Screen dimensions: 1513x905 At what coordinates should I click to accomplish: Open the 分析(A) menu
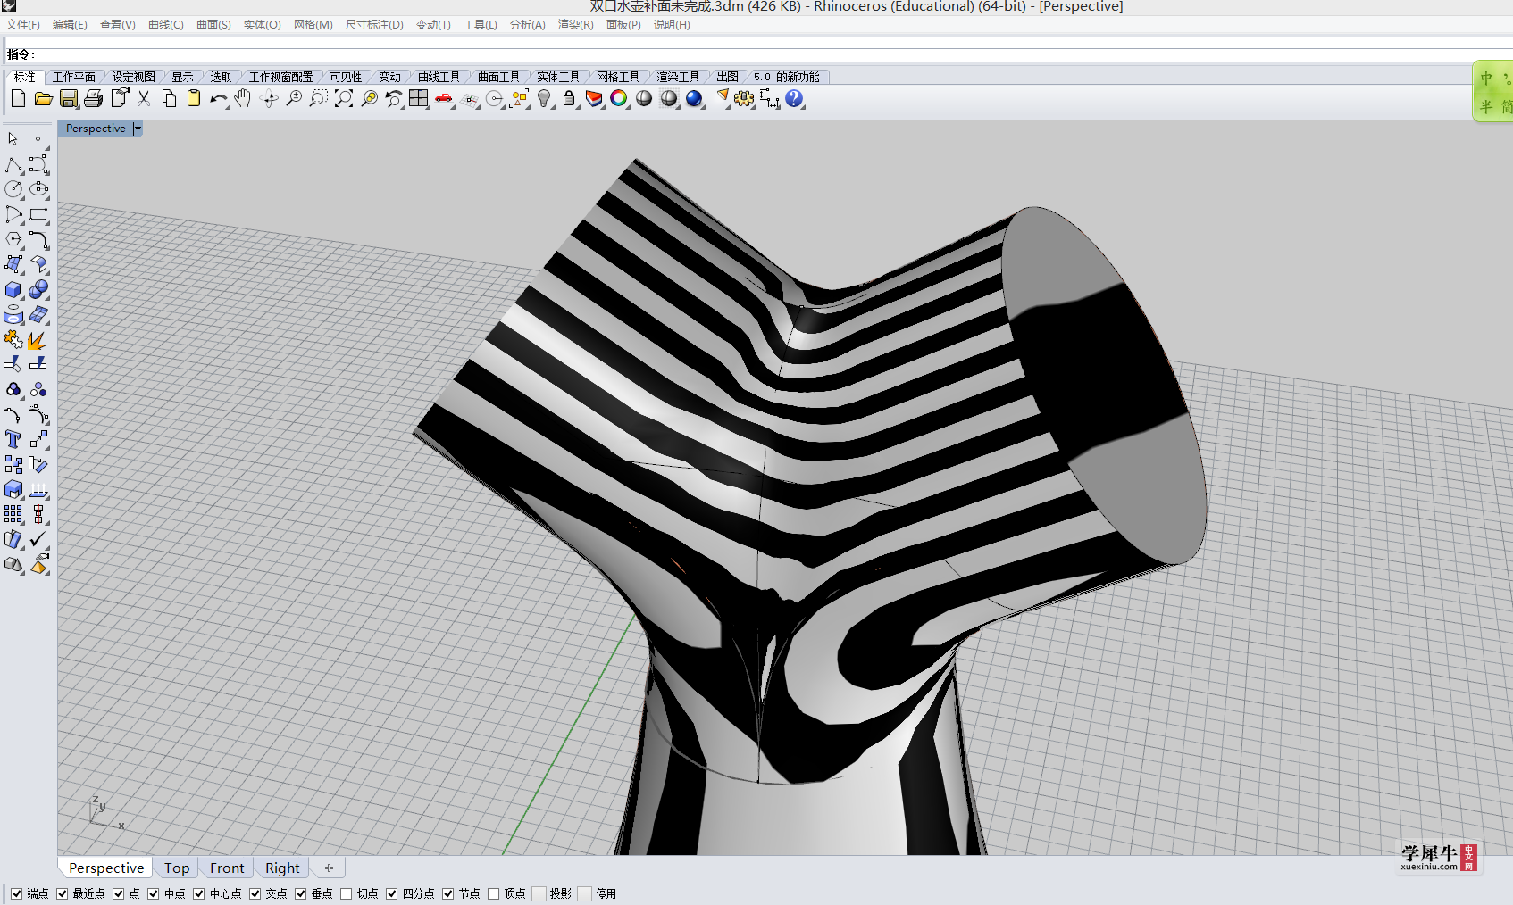coord(528,25)
